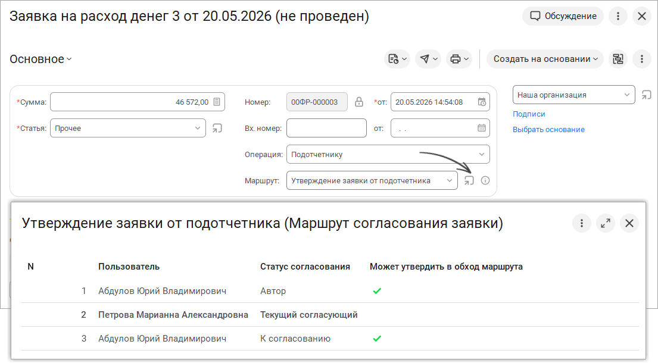Open the structure icon next to Создать на основании
The image size is (658, 363).
coord(618,59)
